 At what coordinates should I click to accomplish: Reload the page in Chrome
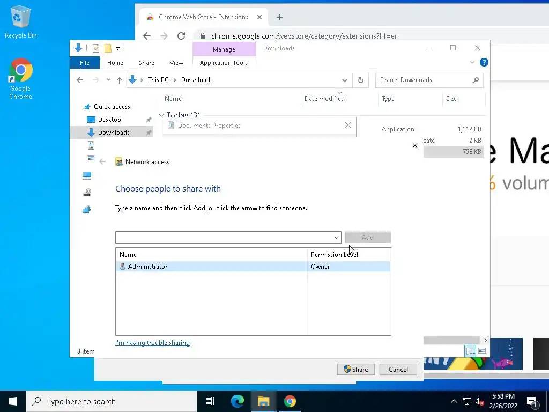pos(181,36)
